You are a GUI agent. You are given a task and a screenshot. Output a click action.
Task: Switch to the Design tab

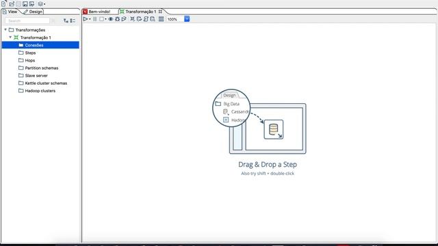click(x=33, y=12)
